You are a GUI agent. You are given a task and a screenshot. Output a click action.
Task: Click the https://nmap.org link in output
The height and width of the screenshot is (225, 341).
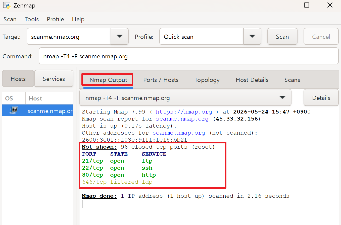point(184,112)
